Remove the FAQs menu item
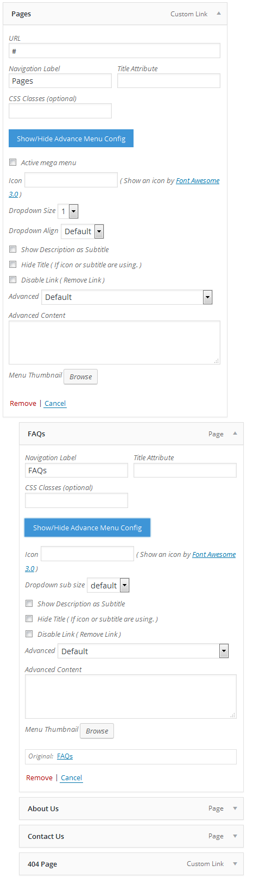Image resolution: width=266 pixels, height=878 pixels. pos(39,778)
